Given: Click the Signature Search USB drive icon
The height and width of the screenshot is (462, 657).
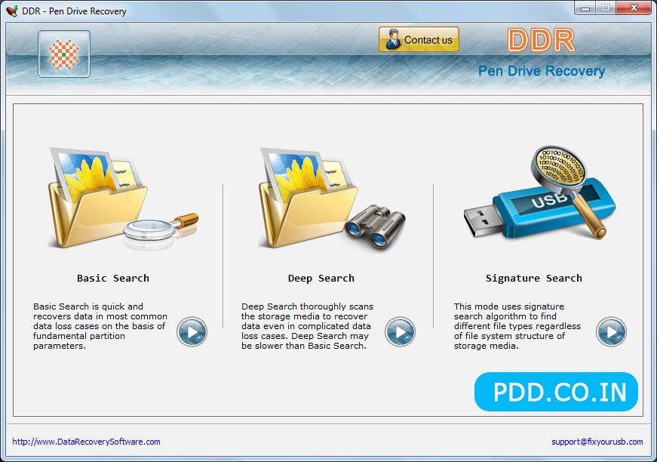Looking at the screenshot, I should [539, 193].
